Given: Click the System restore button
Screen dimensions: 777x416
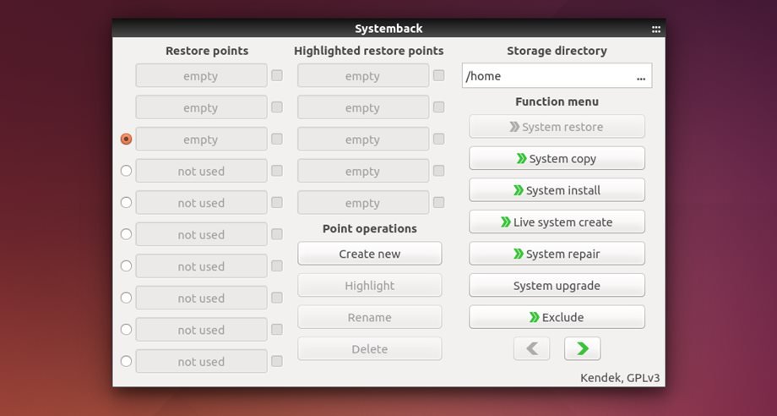Looking at the screenshot, I should pos(557,127).
